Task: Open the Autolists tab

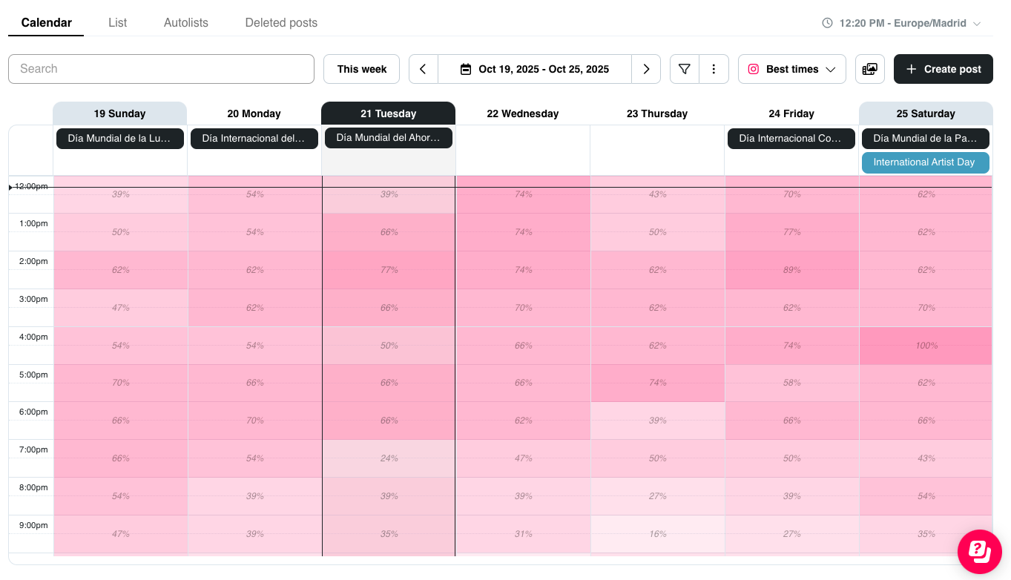Action: 186,22
